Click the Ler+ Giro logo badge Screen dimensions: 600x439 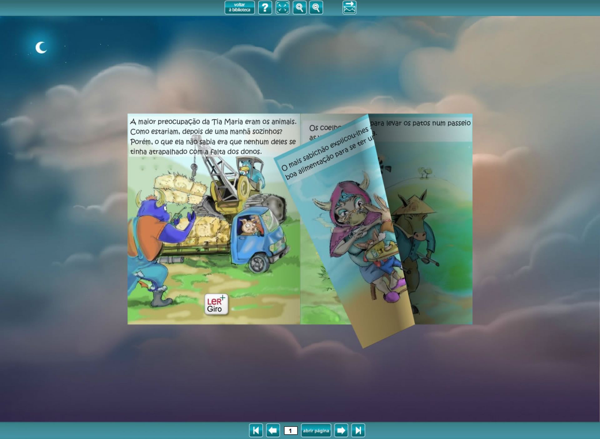[216, 304]
